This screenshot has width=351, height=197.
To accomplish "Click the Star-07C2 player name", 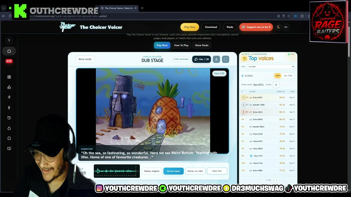I will [258, 85].
